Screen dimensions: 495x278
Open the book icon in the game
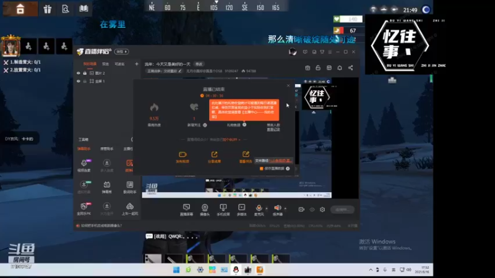84,9
